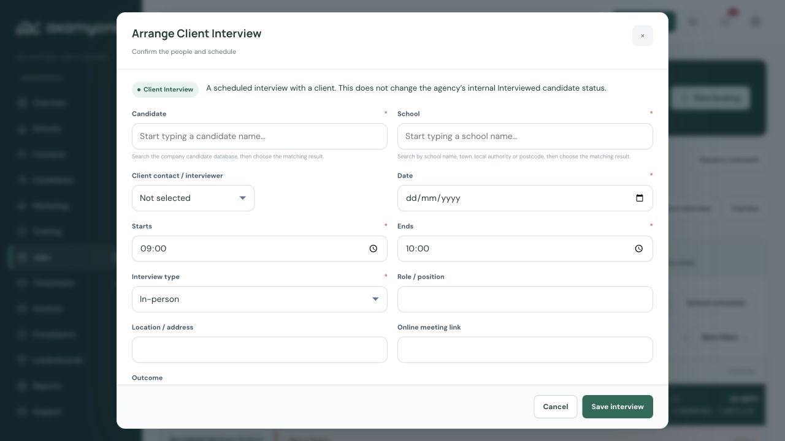Click the Candidate name search field

pos(259,136)
